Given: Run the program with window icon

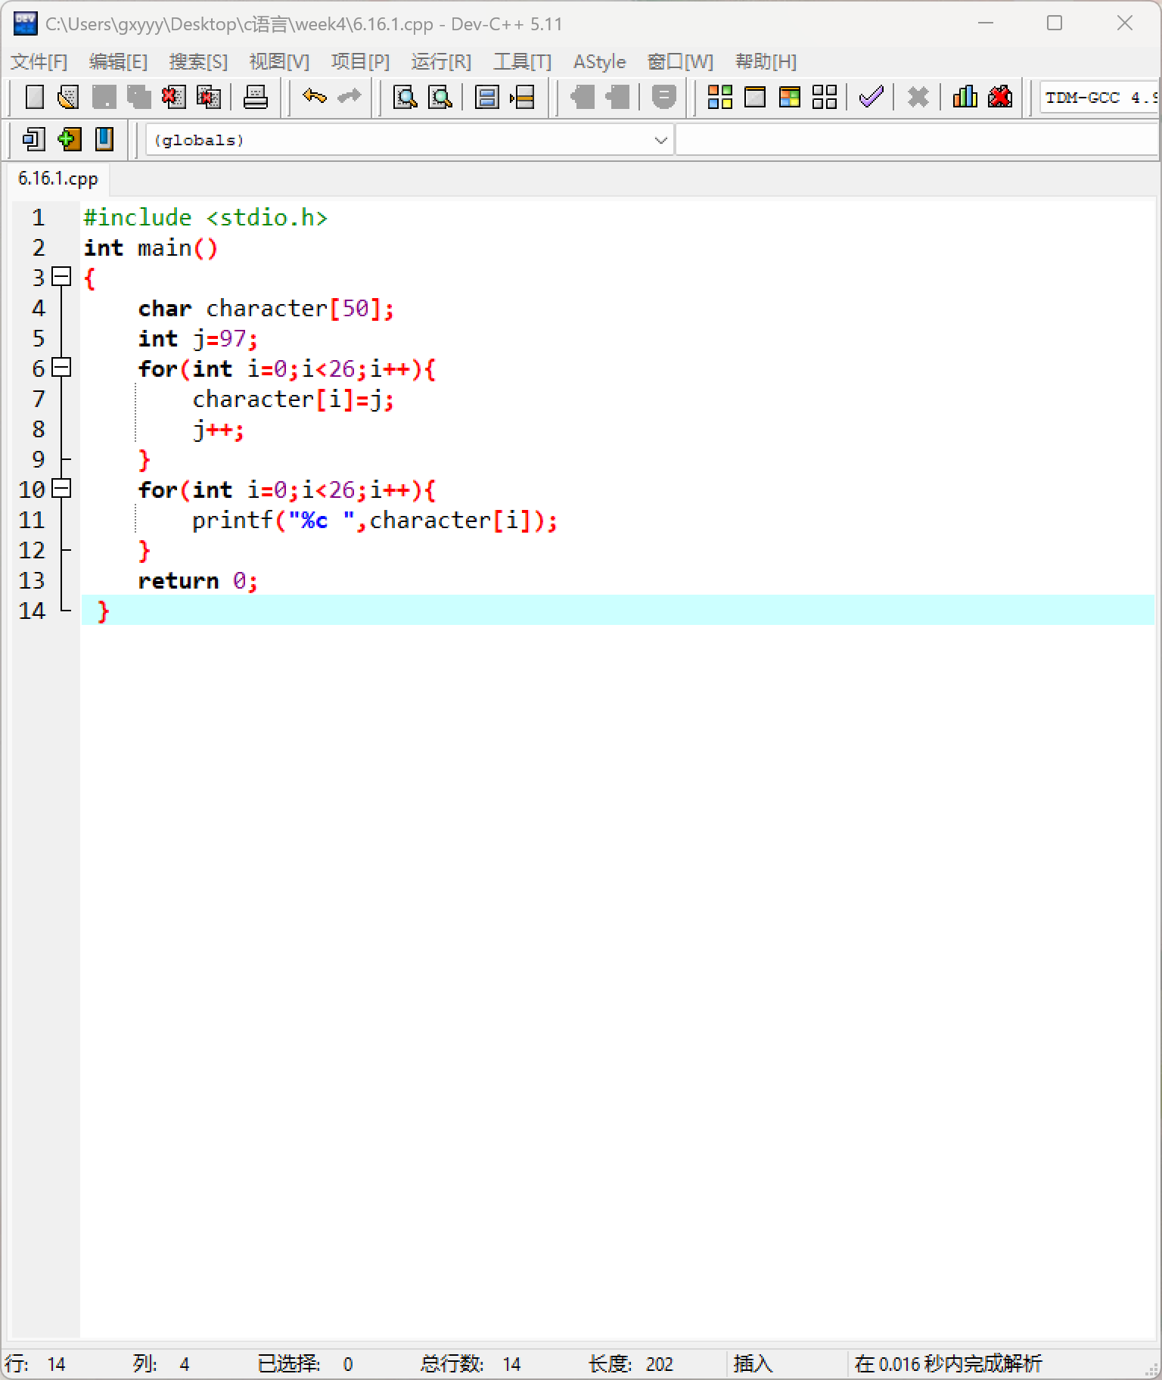Looking at the screenshot, I should pos(755,97).
